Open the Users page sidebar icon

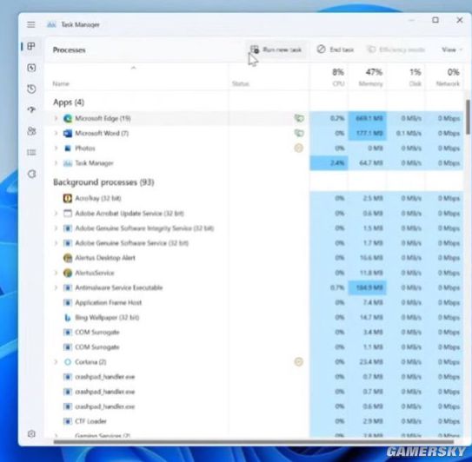click(x=31, y=131)
